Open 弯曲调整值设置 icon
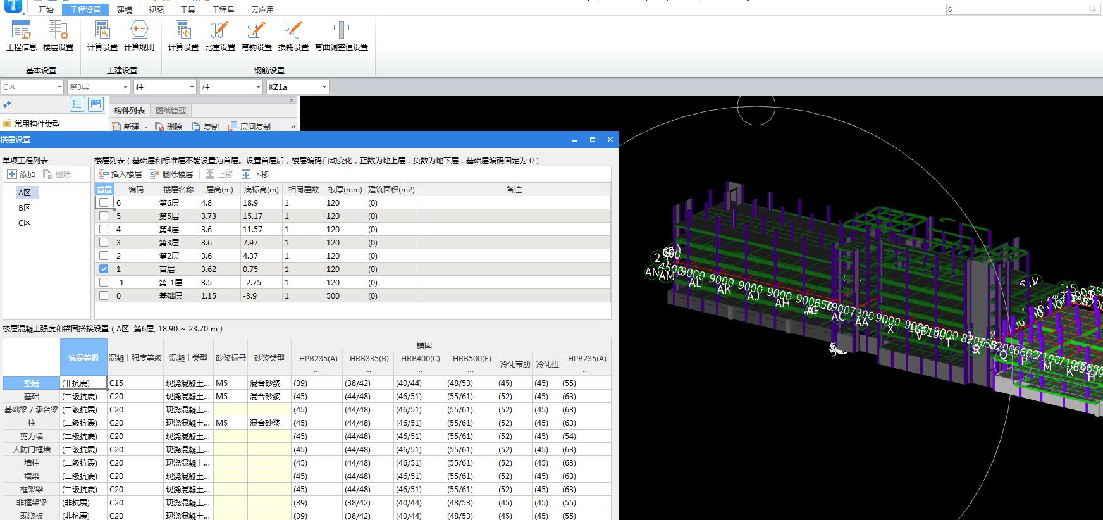Screen dimensions: 1103x520 (342, 35)
